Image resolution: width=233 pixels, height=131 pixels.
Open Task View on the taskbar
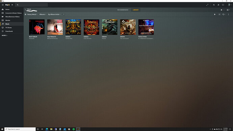(x=42, y=129)
